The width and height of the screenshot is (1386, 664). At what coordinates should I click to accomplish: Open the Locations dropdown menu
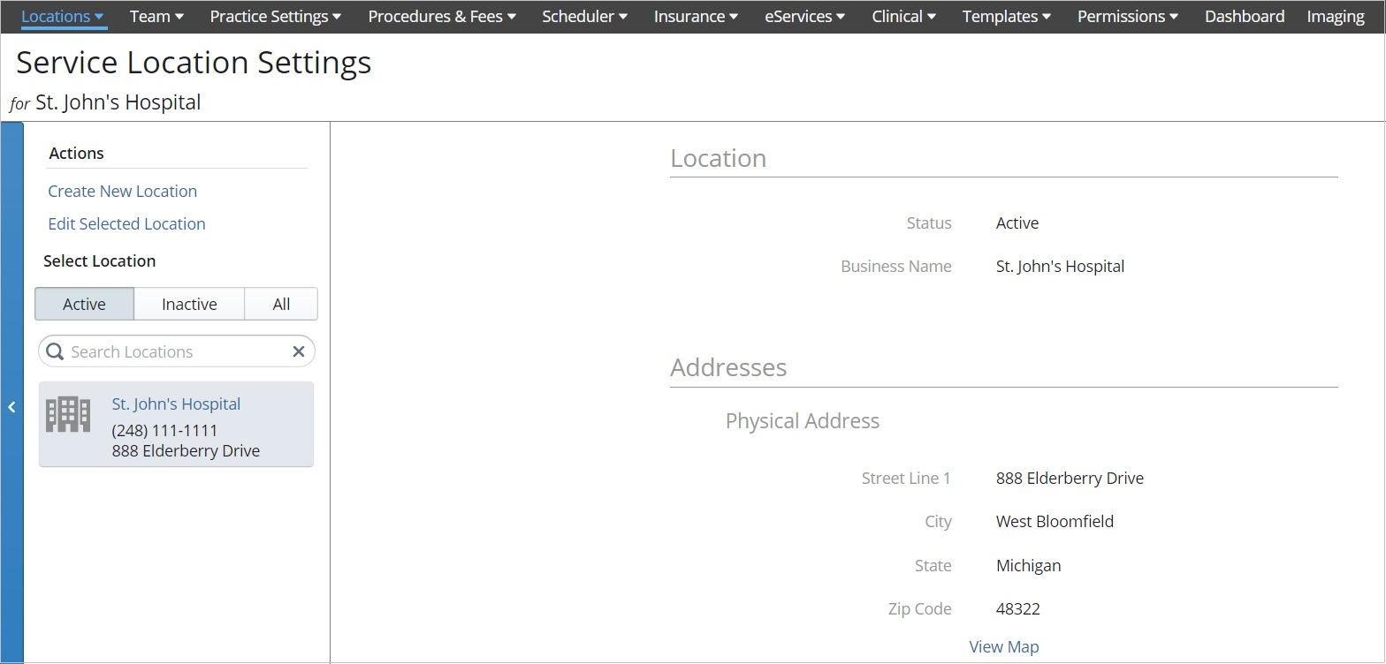coord(63,17)
